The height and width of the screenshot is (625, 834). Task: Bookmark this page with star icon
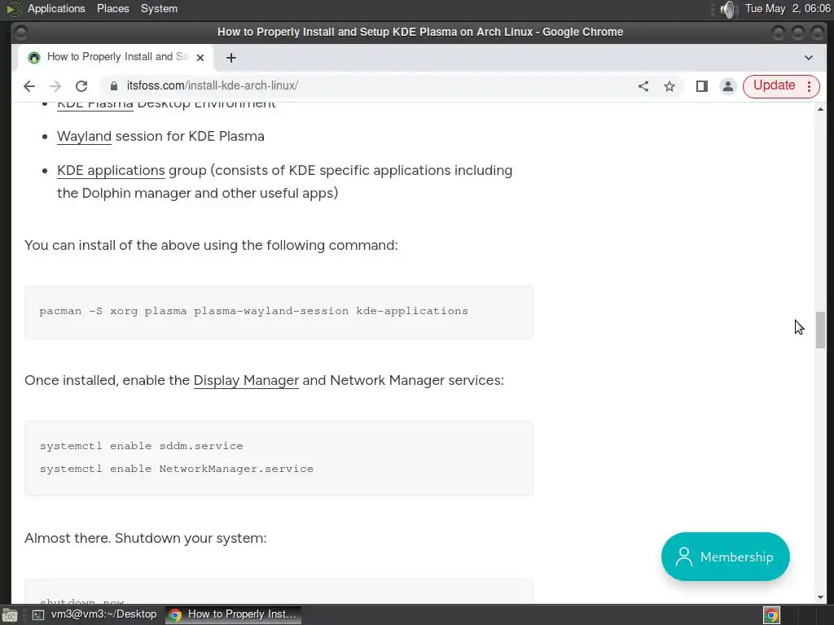[x=669, y=86]
